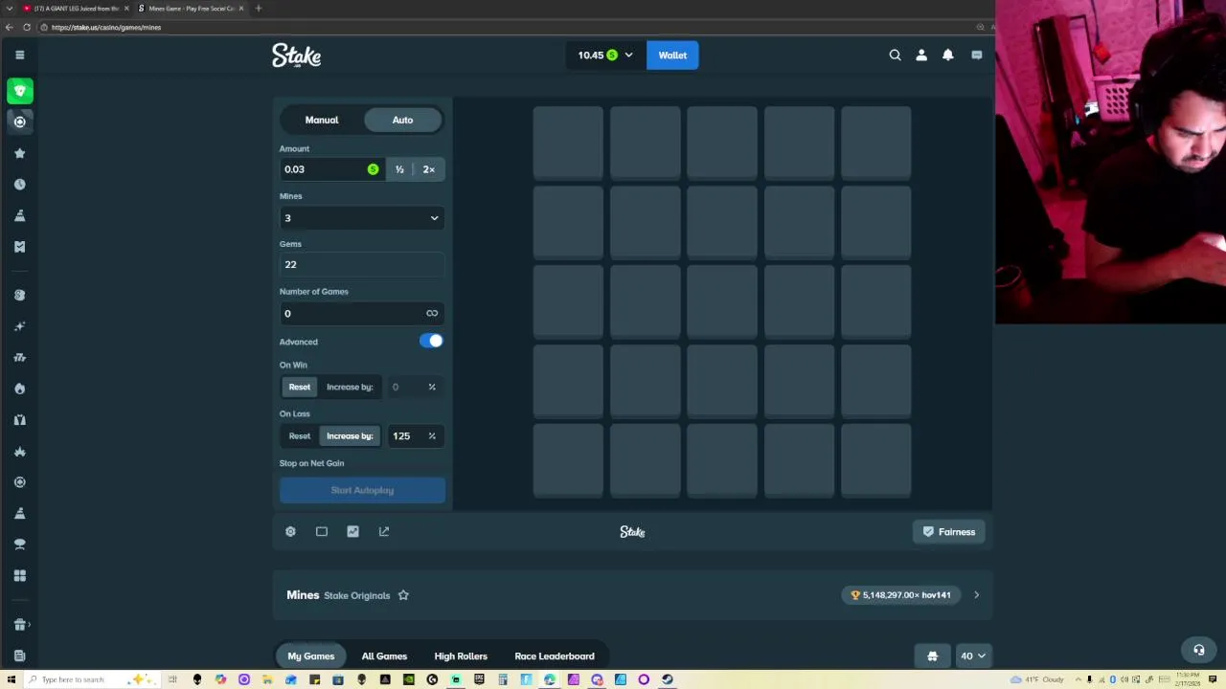
Task: Open the Race Leaderboard tab
Action: point(555,656)
